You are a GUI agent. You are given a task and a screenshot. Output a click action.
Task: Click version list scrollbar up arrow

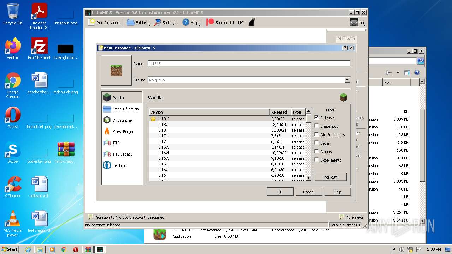(x=308, y=111)
